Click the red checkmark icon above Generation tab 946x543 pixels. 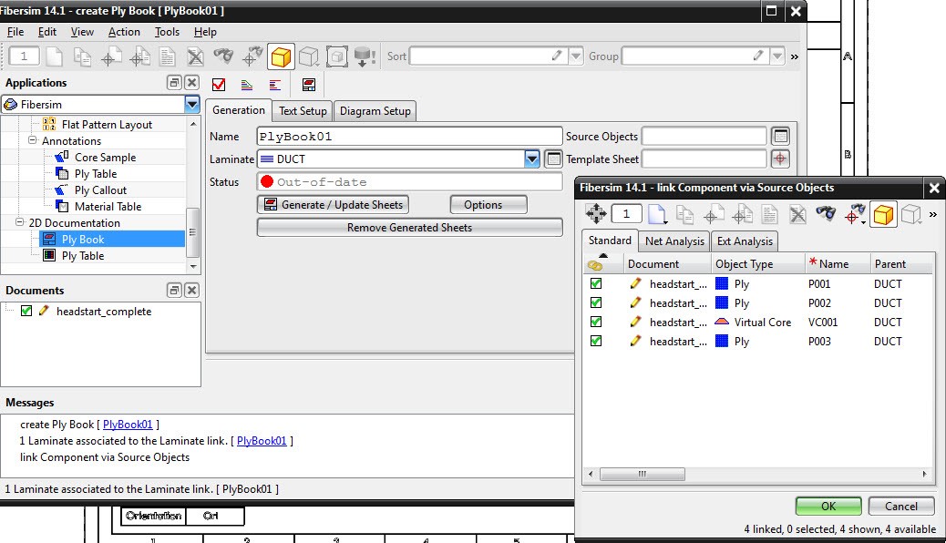pos(219,85)
